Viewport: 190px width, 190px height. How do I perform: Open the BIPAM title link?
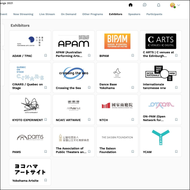pos(104,56)
